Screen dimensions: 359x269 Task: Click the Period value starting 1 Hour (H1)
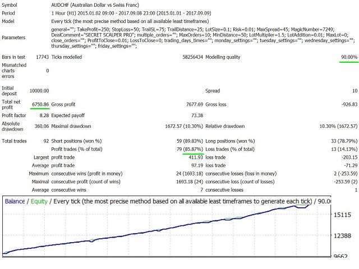[x=131, y=13]
